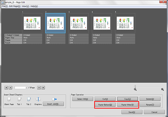Click the Punch row label
This screenshot has width=168, height=117.
coord(13,43)
